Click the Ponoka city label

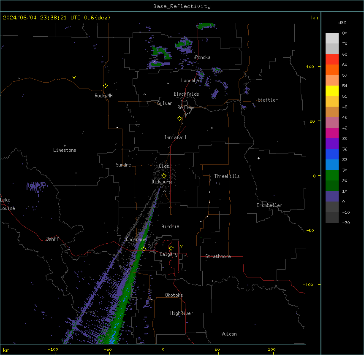[203, 57]
